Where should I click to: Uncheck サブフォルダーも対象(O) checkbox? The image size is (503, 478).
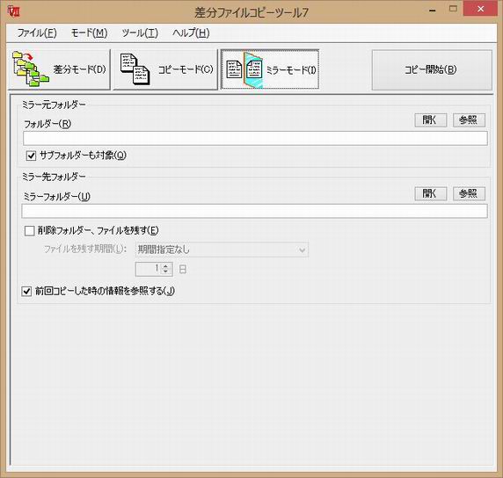31,156
